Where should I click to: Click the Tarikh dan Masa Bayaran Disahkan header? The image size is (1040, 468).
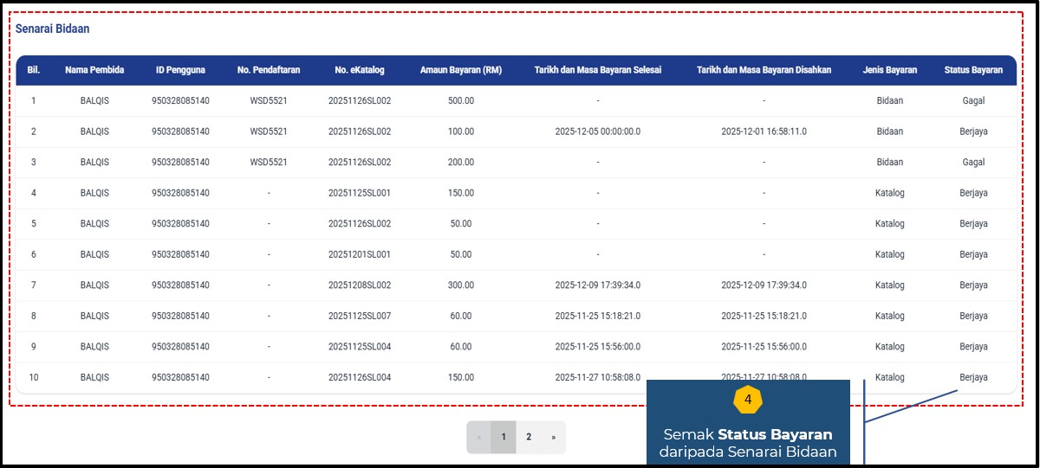coord(764,70)
